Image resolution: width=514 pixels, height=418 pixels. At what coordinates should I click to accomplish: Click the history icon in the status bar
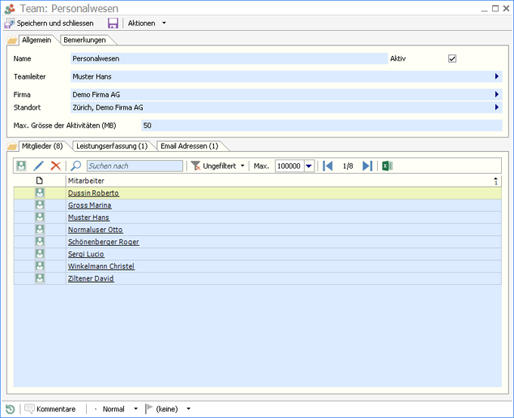[10, 409]
